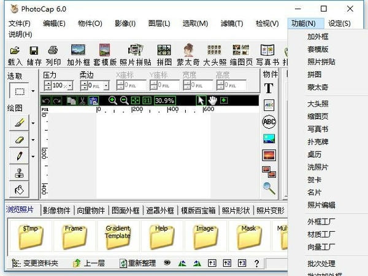
Task: Open the rectangular selection tool dropdown arrow
Action: [x=33, y=91]
